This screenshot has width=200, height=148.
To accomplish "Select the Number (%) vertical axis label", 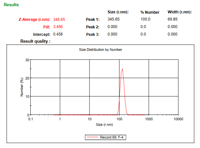I will coord(22,87).
